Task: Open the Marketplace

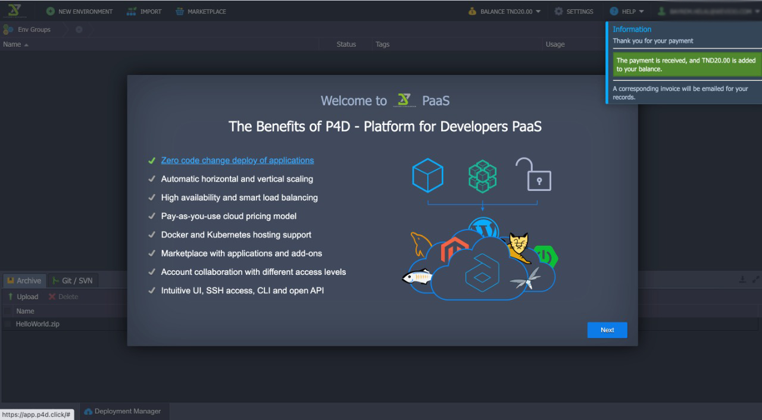Action: point(200,11)
